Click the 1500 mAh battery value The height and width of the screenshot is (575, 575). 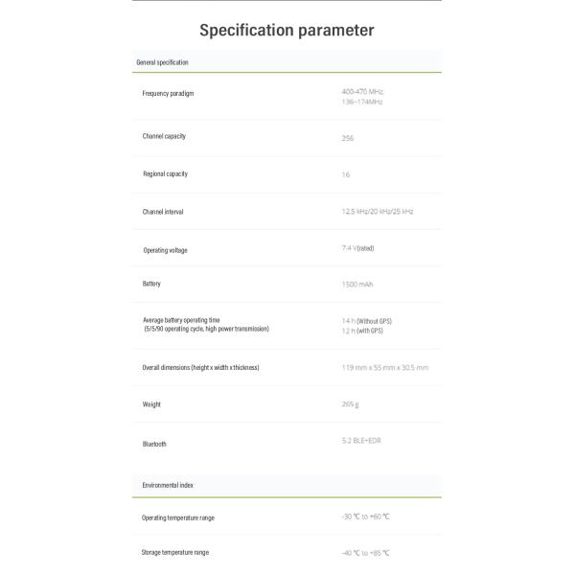click(x=356, y=285)
